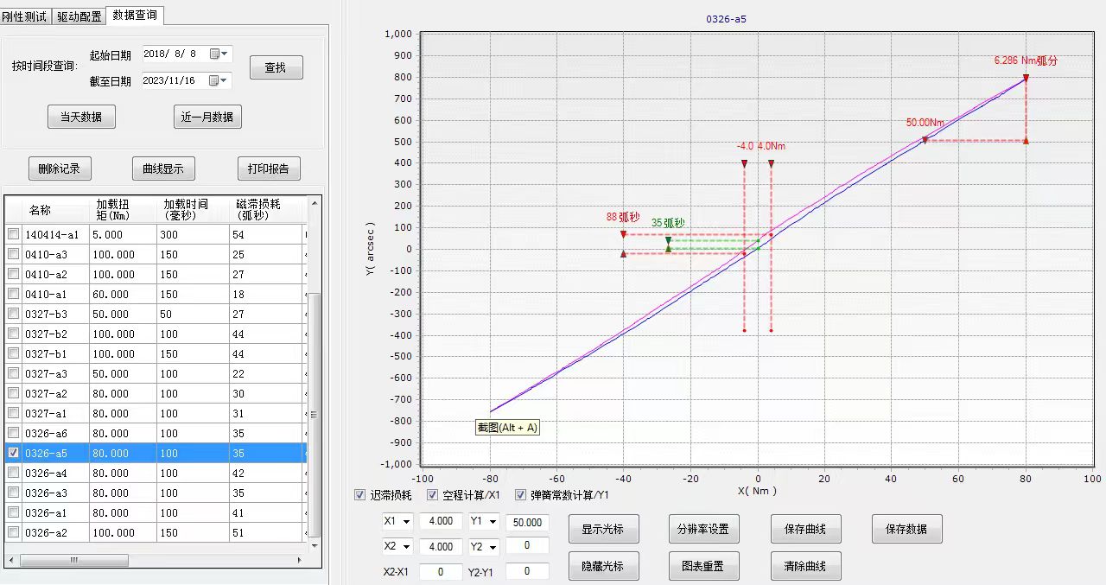Switch to the 刚性测试 tab

(x=25, y=16)
